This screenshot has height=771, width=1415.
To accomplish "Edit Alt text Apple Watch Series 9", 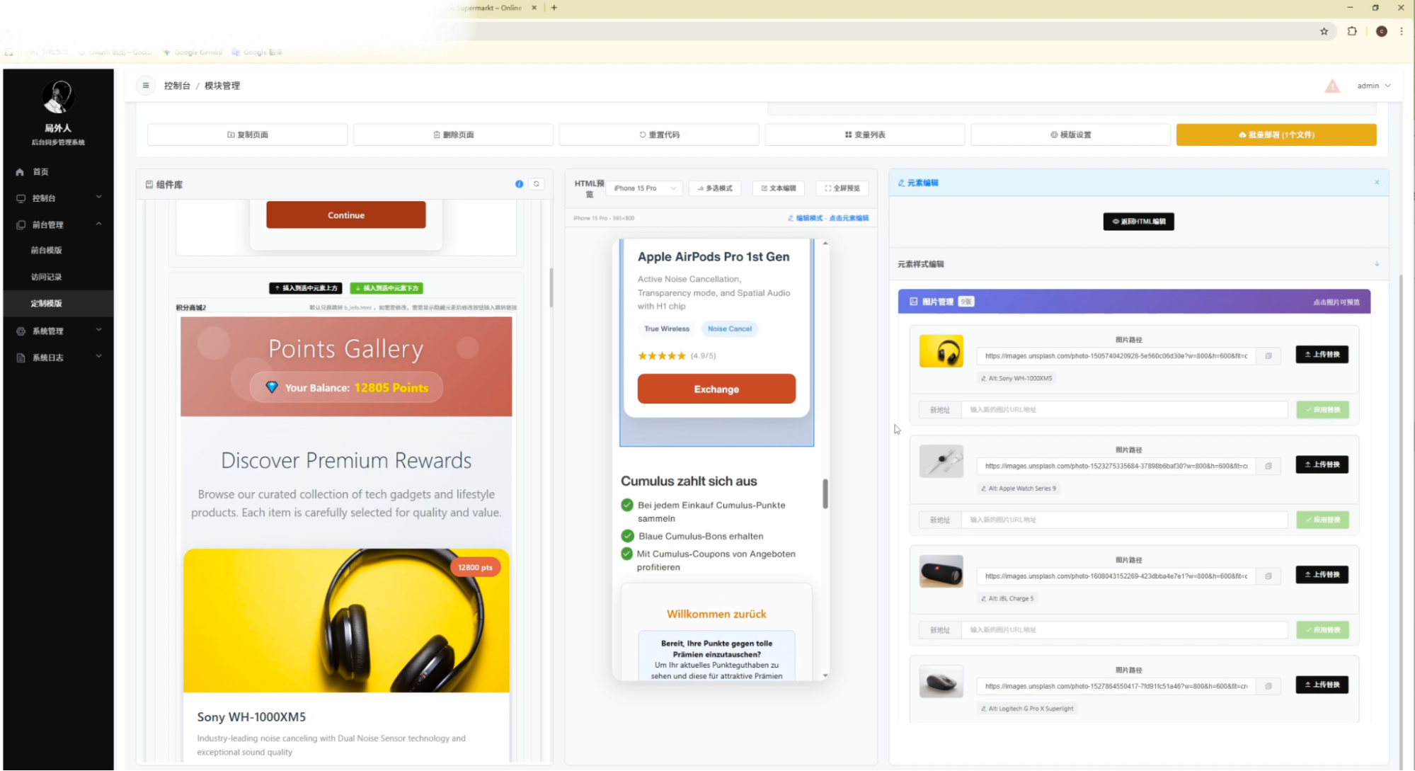I will click(x=1018, y=488).
